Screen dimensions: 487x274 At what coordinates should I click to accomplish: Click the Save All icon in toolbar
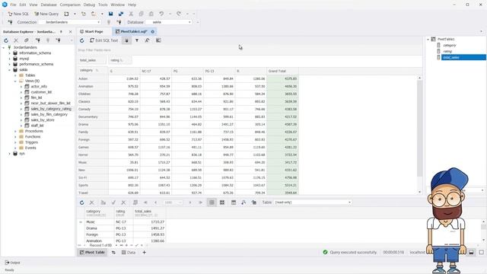tap(121, 14)
